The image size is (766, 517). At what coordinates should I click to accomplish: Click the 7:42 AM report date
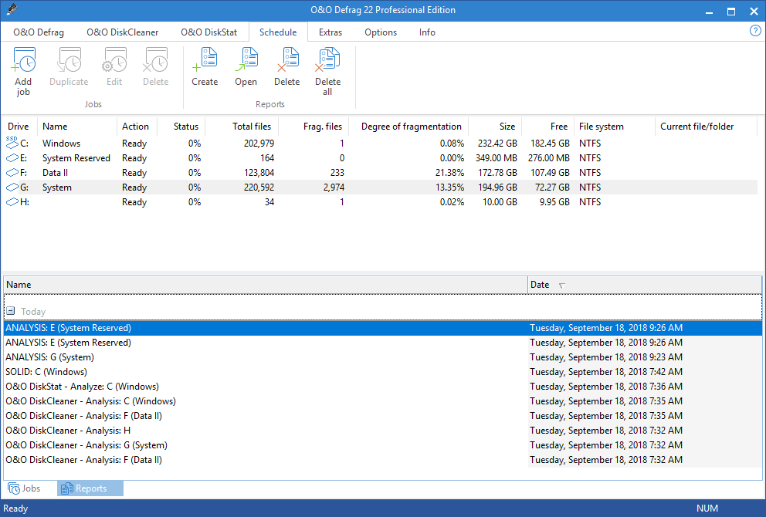click(x=606, y=372)
